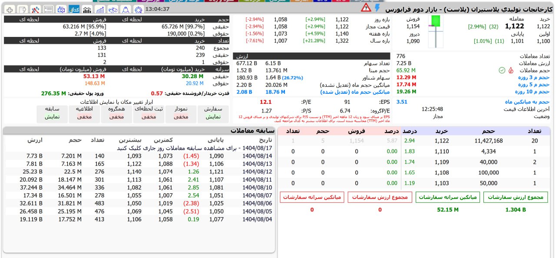Click green مجموع ارزش سفارشات button
The width and height of the screenshot is (556, 258).
(x=516, y=197)
